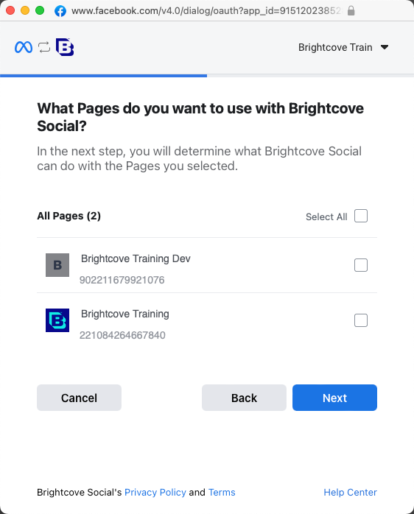Click the Brightcove Train account name

(x=335, y=47)
